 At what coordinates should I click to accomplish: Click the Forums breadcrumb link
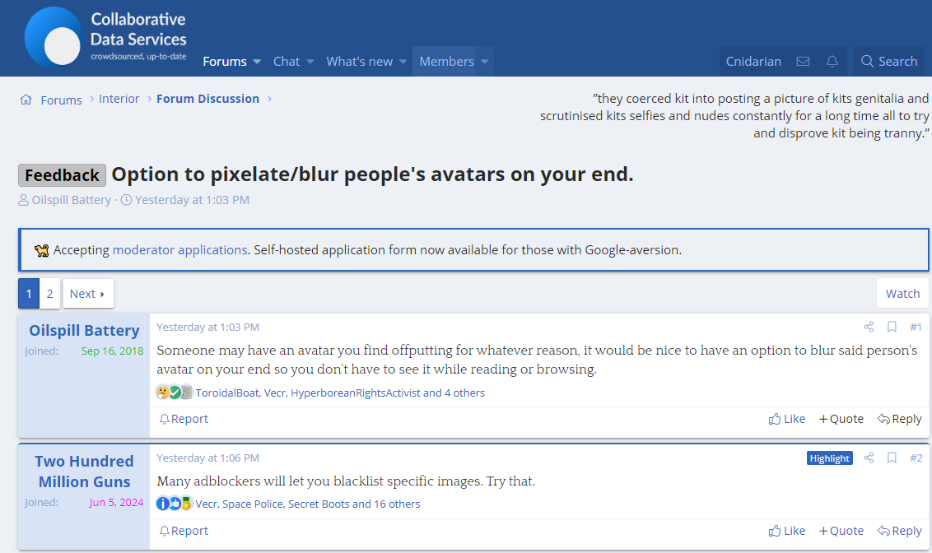click(x=61, y=100)
